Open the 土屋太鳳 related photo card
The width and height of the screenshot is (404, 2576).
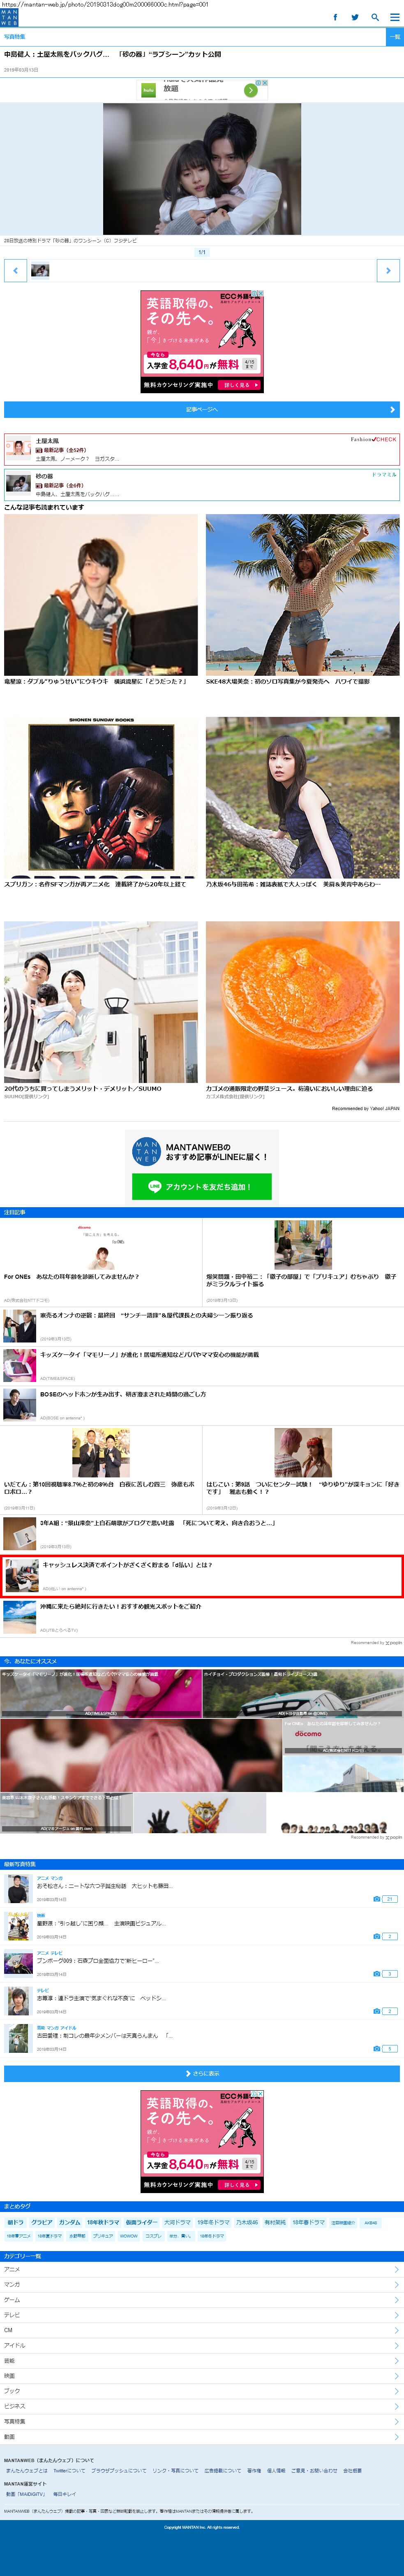202,449
